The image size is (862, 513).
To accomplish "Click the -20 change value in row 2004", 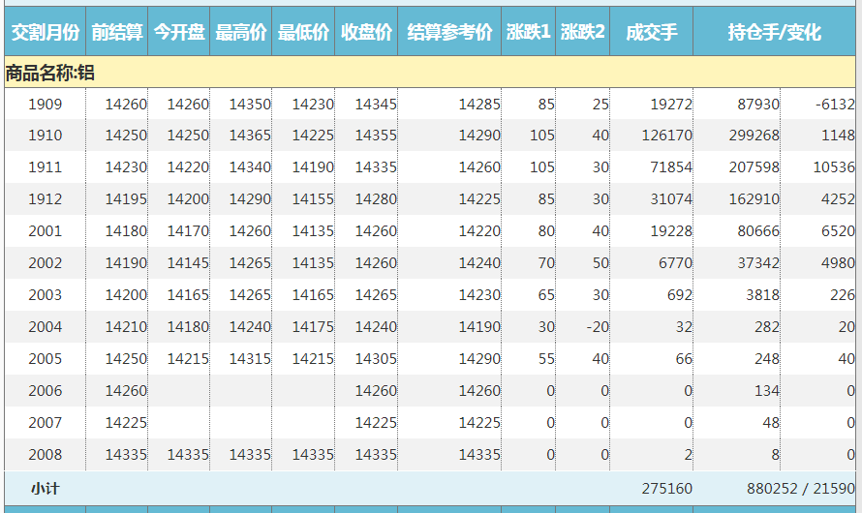I will pyautogui.click(x=598, y=327).
